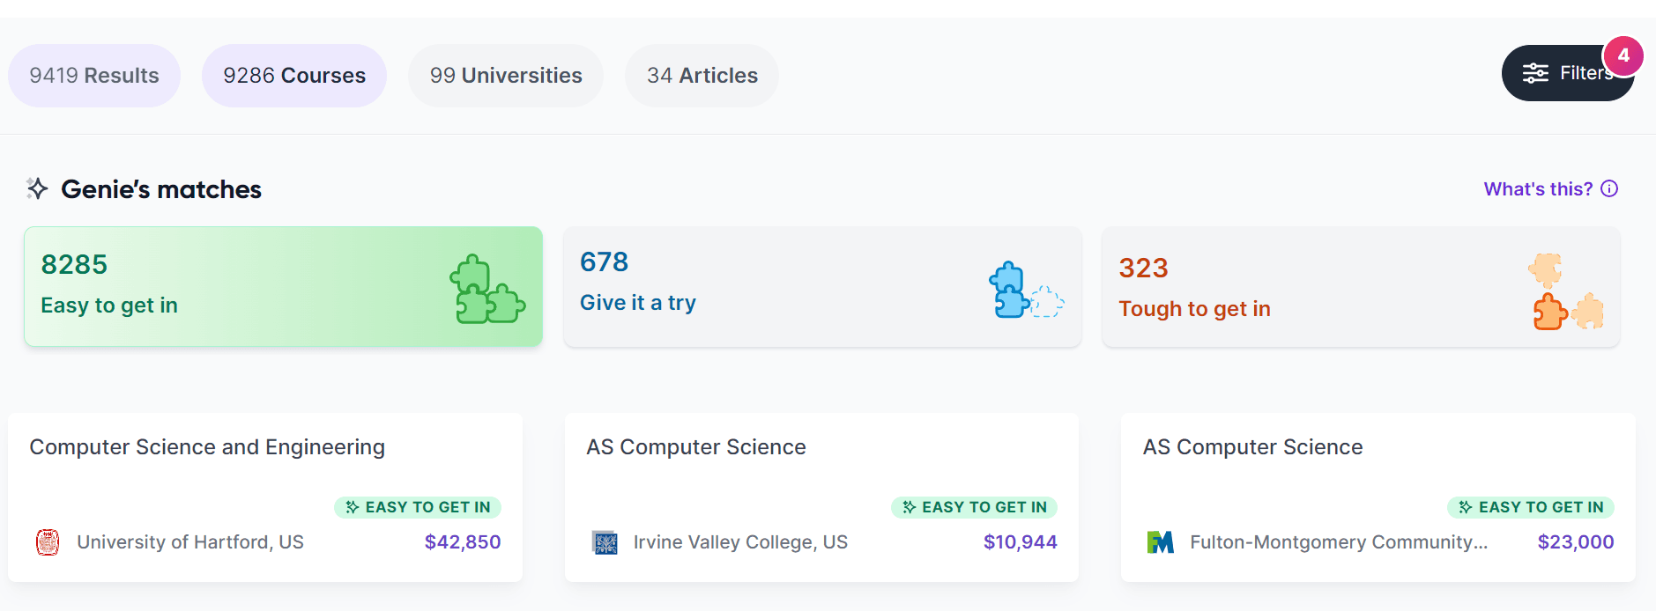The image size is (1656, 611).
Task: Toggle the 678 Give it a try filter
Action: (822, 286)
